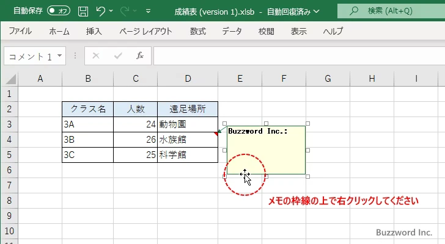
Task: Click the note's left-middle resize handle
Action: [224, 150]
